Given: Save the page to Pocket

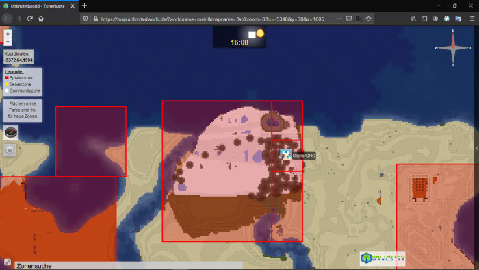Looking at the screenshot, I should click(349, 19).
